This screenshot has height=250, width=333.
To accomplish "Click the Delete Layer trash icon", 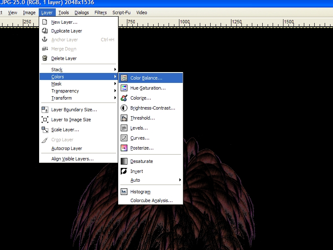I will coord(45,58).
